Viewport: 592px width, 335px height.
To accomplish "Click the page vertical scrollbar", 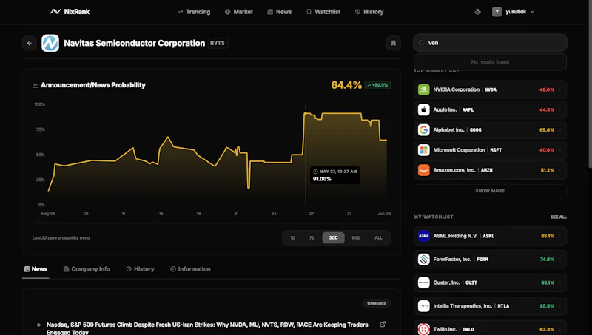I will click(590, 84).
